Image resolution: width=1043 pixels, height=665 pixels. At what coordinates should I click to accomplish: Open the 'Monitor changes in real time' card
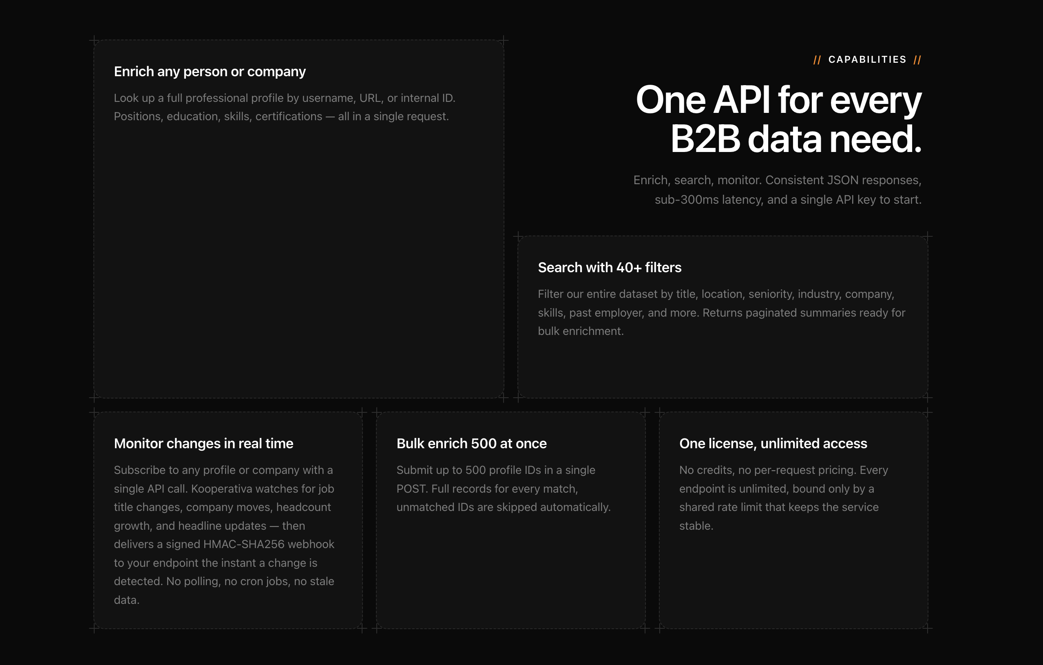click(228, 520)
